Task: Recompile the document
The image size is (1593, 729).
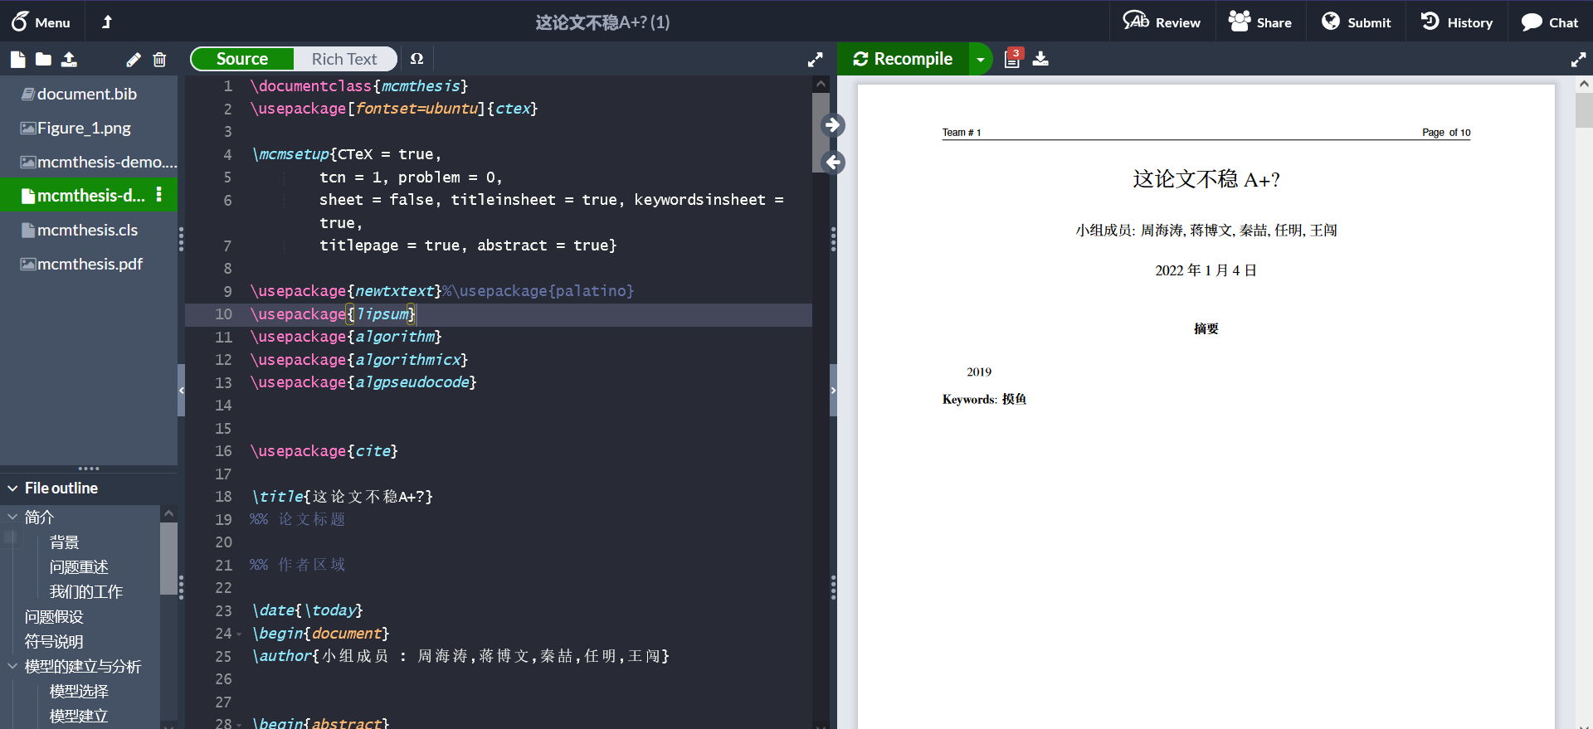Action: (x=903, y=59)
